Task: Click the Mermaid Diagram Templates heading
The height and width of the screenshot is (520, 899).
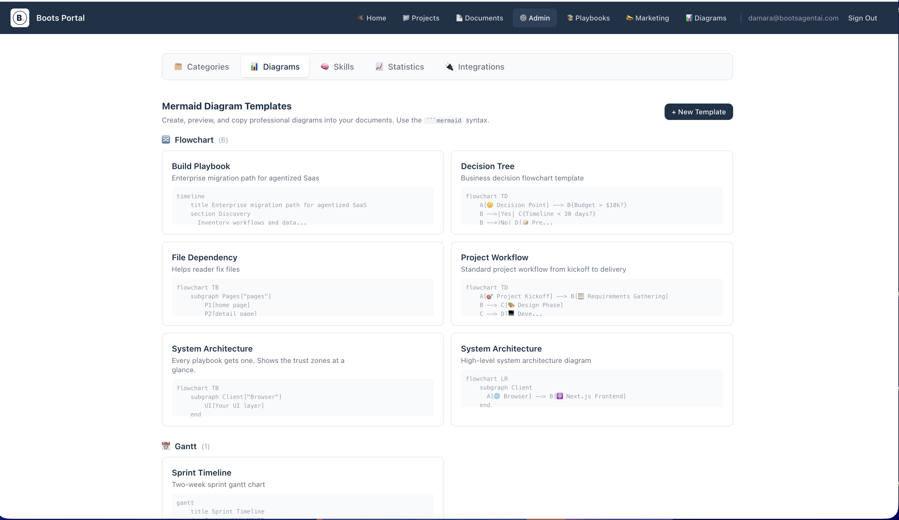Action: pos(227,106)
